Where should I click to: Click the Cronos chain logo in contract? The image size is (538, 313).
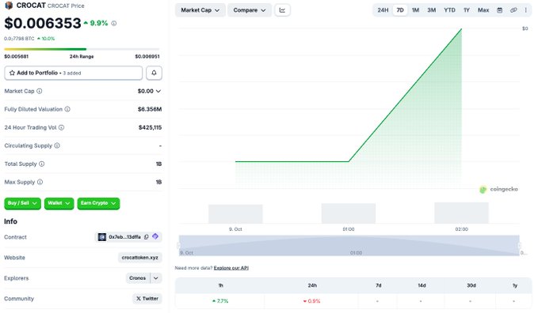coord(102,237)
